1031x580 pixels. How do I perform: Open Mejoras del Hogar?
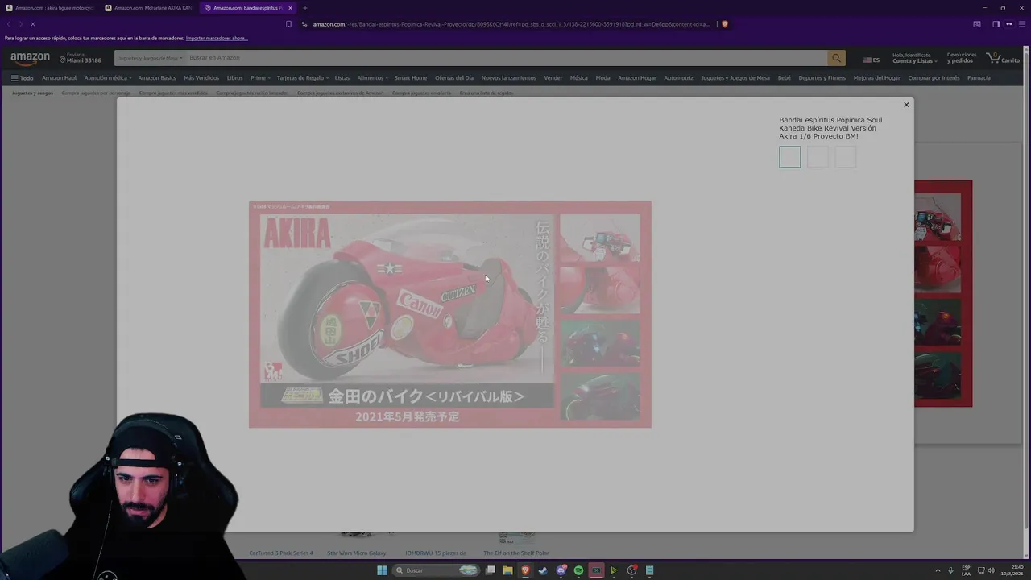(x=877, y=78)
